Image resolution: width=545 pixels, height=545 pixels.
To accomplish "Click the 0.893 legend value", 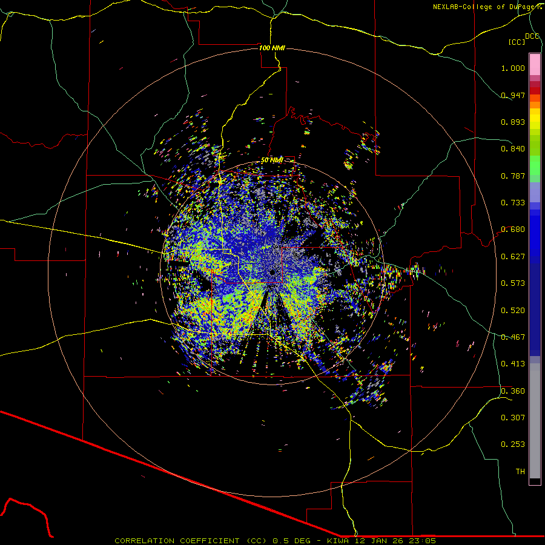I will coord(513,122).
